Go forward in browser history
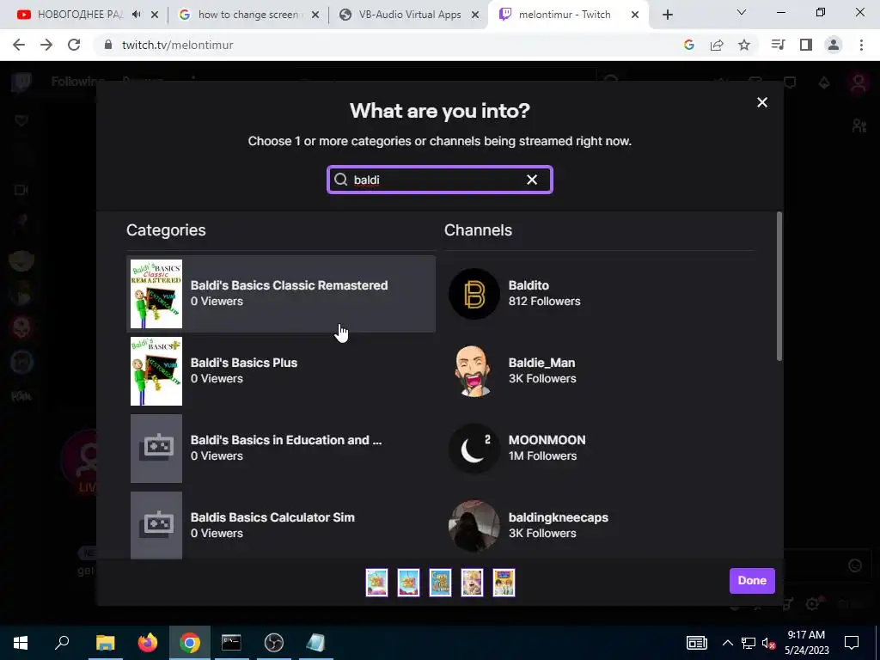This screenshot has height=660, width=880. point(46,45)
